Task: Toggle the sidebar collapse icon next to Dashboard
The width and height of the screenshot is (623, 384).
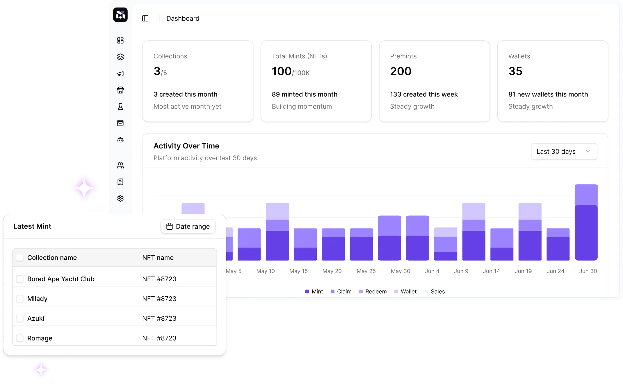Action: 145,18
